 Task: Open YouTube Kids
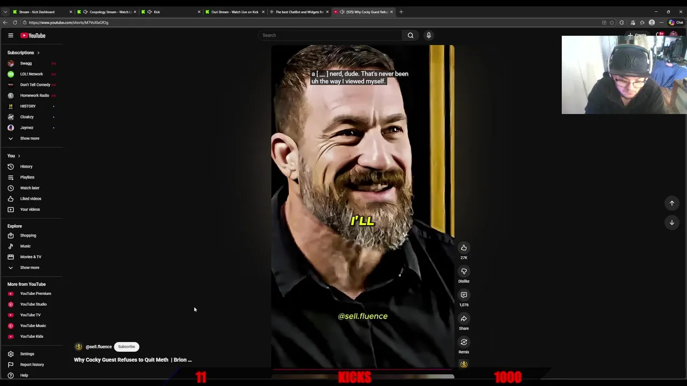pyautogui.click(x=32, y=337)
